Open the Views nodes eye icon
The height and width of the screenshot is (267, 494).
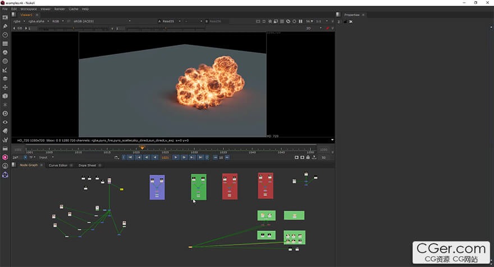coord(5,122)
